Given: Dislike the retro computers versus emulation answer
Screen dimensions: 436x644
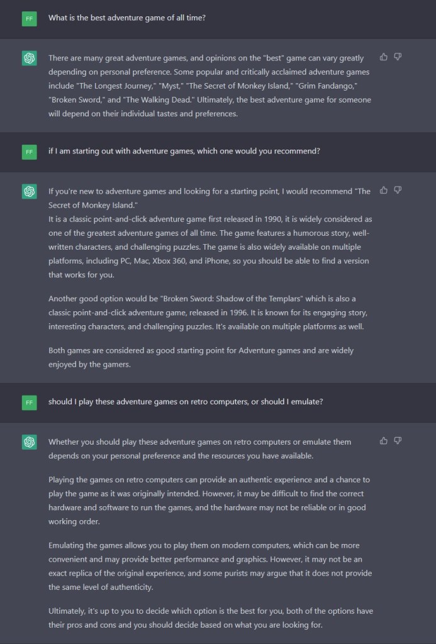Looking at the screenshot, I should 398,441.
